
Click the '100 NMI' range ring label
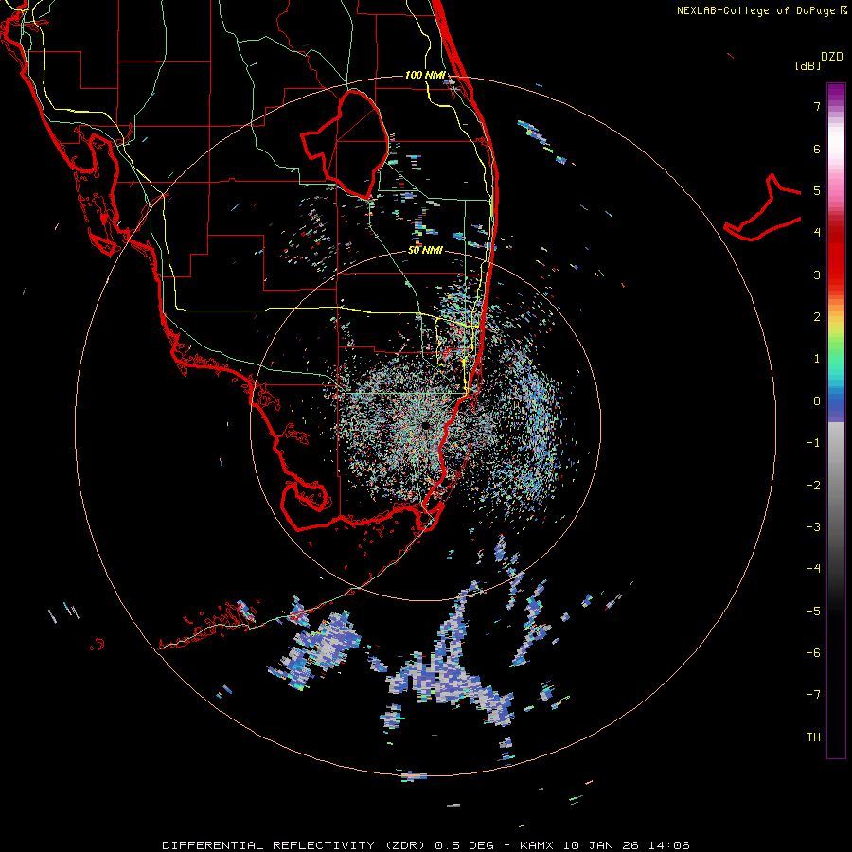point(425,75)
